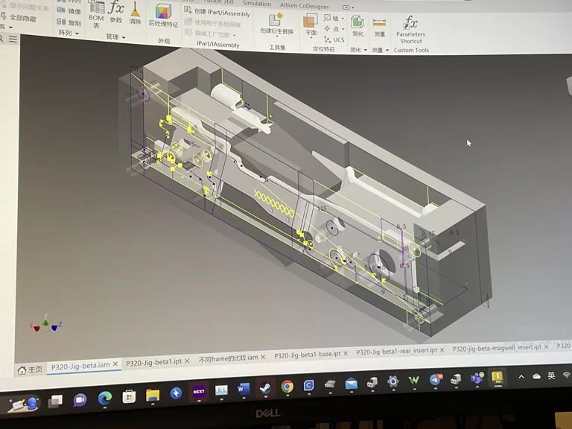Open Microsoft Edge from taskbar
Viewport: 572px width, 429px height.
104,398
